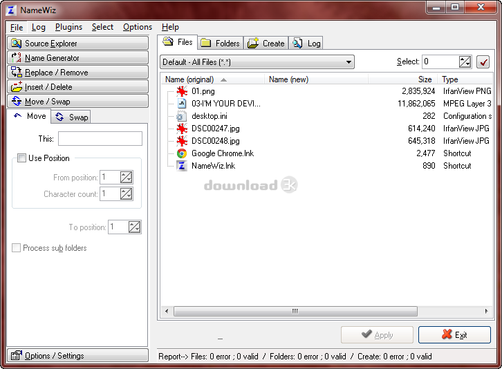
Task: Open the File menu
Action: click(x=17, y=27)
